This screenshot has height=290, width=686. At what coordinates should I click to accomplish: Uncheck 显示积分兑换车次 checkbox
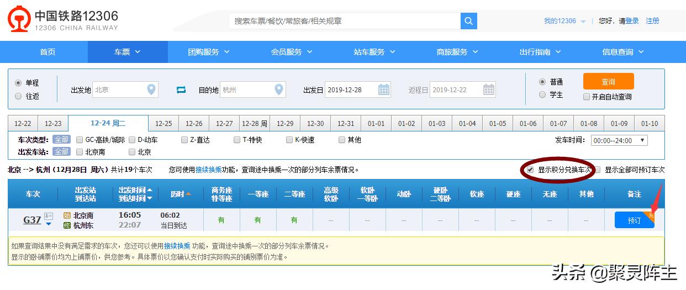(530, 170)
